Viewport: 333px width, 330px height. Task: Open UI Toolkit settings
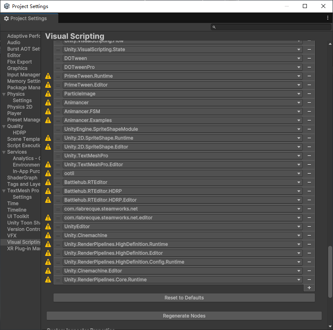click(x=18, y=217)
